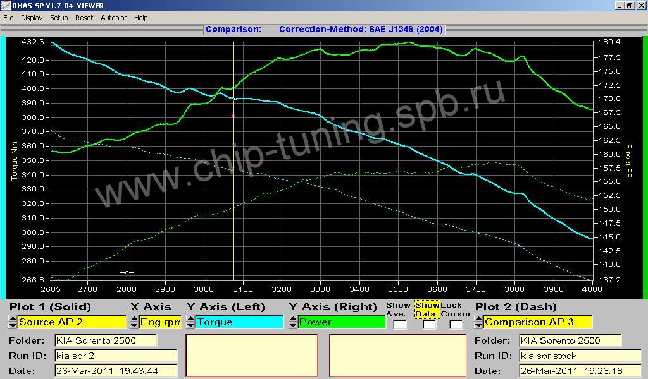Click the RHAS-SP application icon in title bar
The width and height of the screenshot is (648, 379).
pyautogui.click(x=6, y=6)
